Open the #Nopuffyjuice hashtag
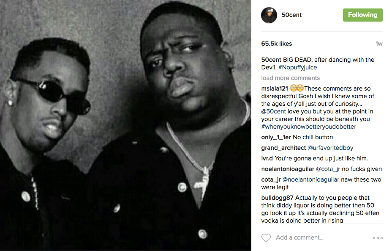 point(297,67)
